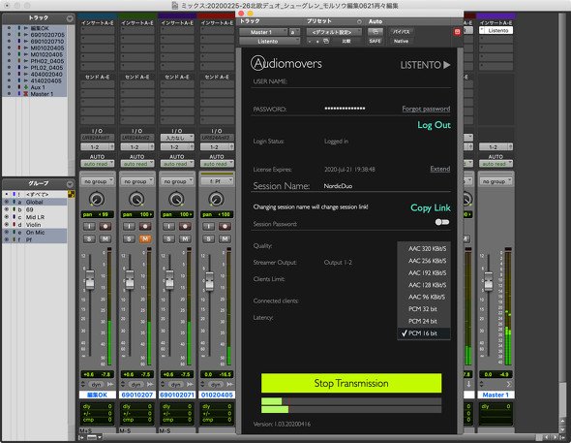Mute the 690102071 channel
This screenshot has height=443, width=571.
tap(185, 238)
